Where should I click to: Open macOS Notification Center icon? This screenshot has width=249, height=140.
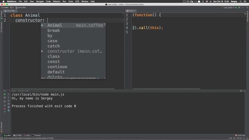[x=245, y=2]
